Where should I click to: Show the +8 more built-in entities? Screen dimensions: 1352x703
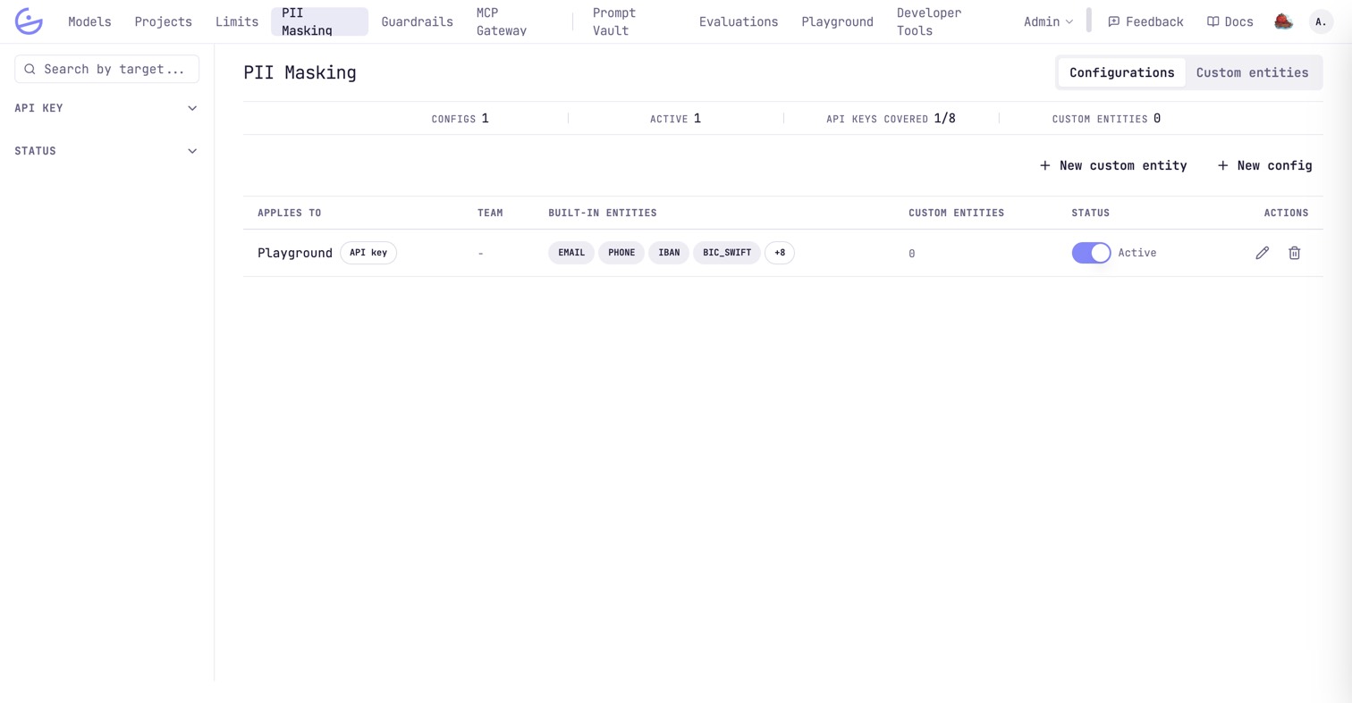(780, 253)
